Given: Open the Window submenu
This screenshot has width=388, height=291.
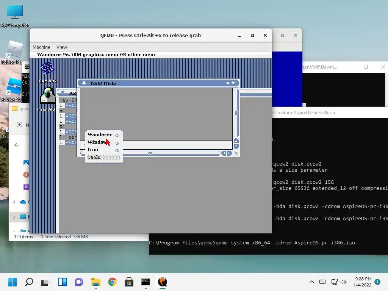Looking at the screenshot, I should [x=97, y=142].
